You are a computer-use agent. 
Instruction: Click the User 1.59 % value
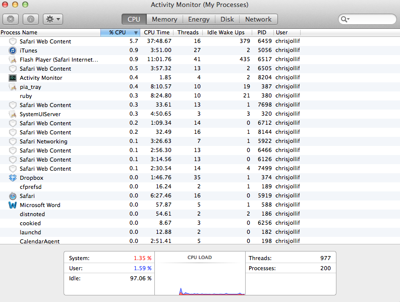pos(143,268)
